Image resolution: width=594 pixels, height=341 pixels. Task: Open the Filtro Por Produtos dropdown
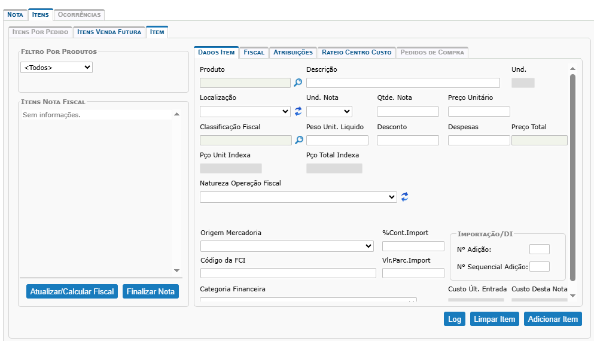click(x=56, y=68)
